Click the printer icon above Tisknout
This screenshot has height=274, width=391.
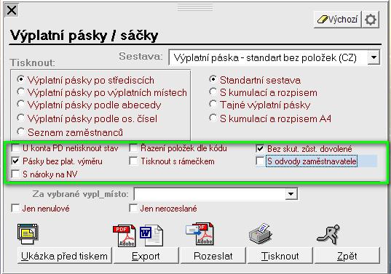[261, 233]
